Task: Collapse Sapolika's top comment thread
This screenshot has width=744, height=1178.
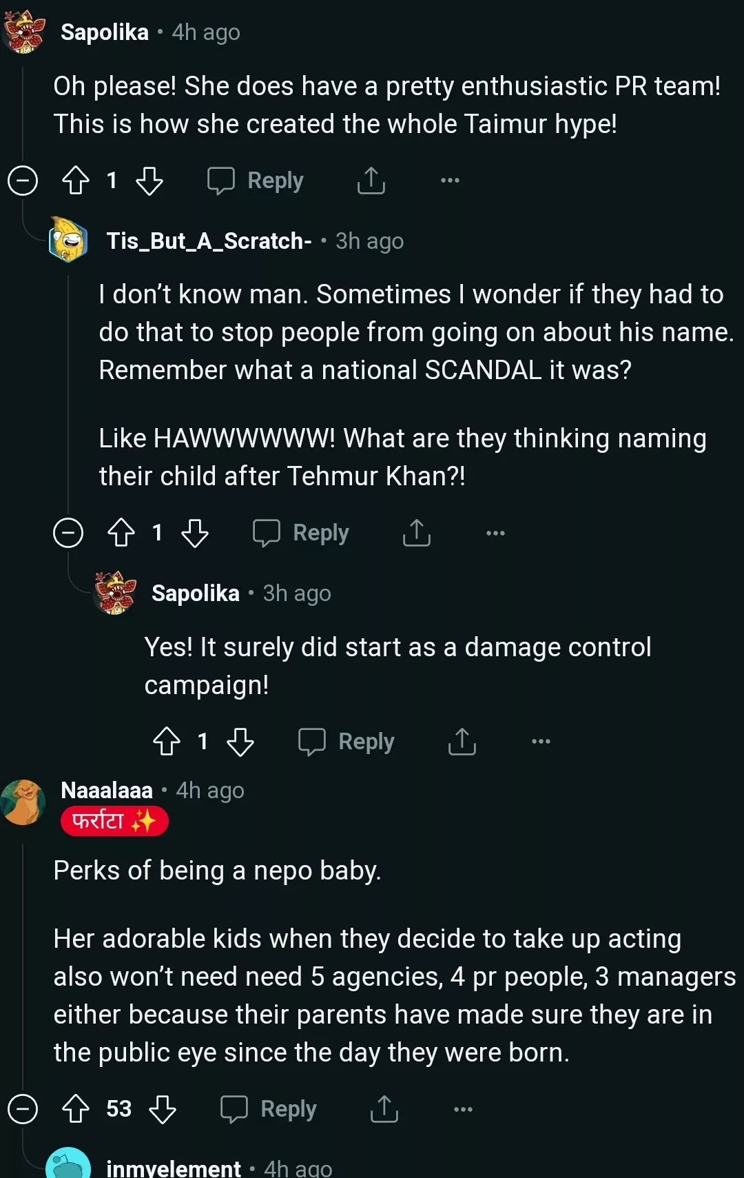Action: [x=23, y=181]
